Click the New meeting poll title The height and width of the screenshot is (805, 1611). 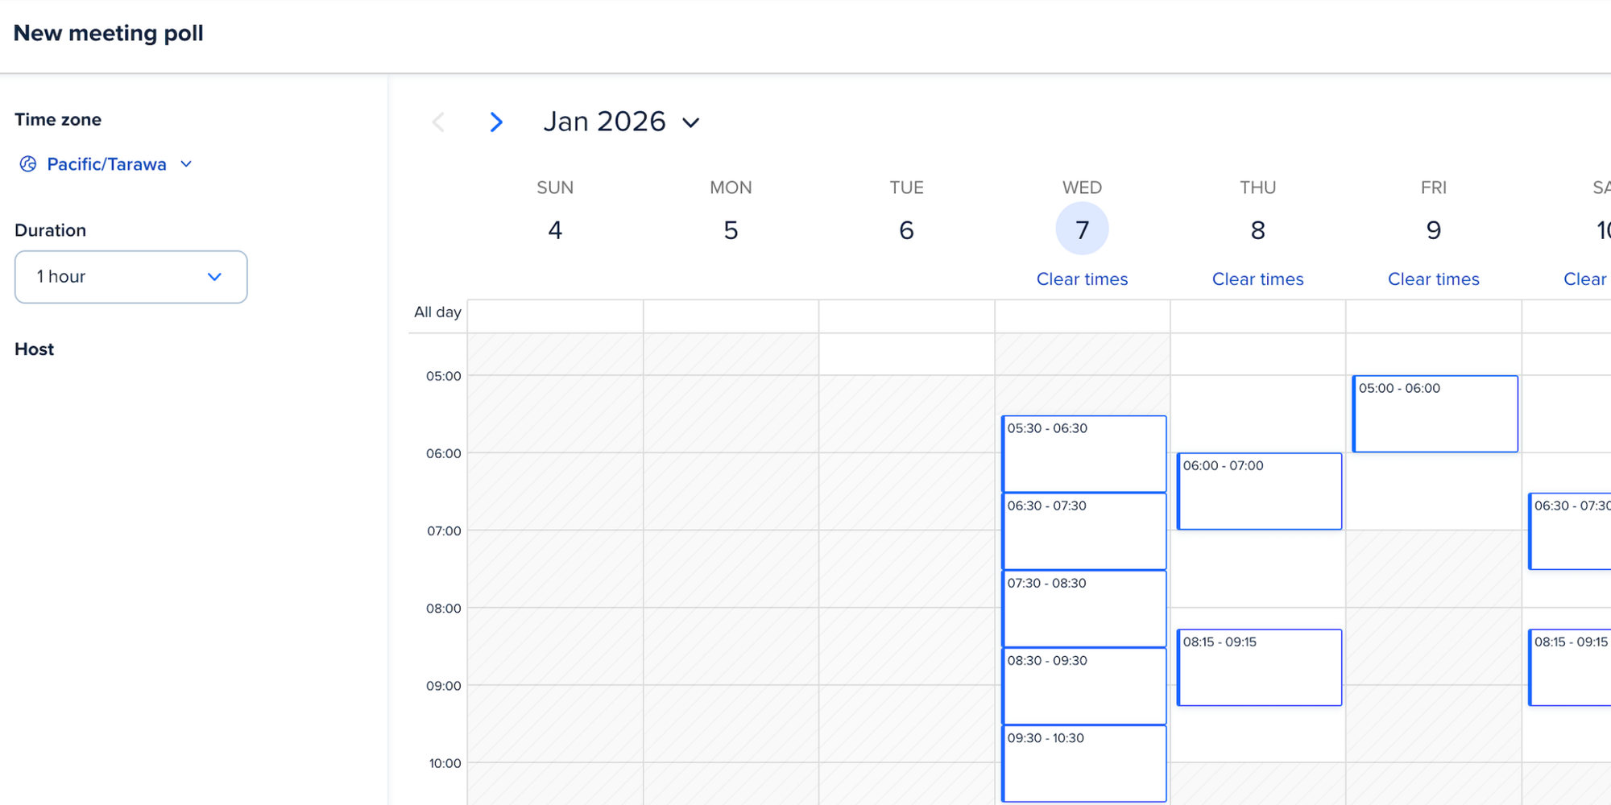point(109,33)
